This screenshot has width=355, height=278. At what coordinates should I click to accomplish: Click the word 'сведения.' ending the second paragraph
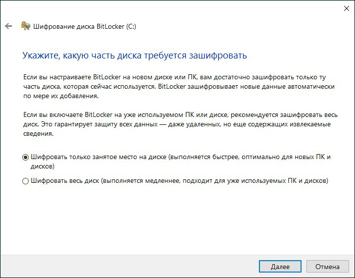pos(38,134)
